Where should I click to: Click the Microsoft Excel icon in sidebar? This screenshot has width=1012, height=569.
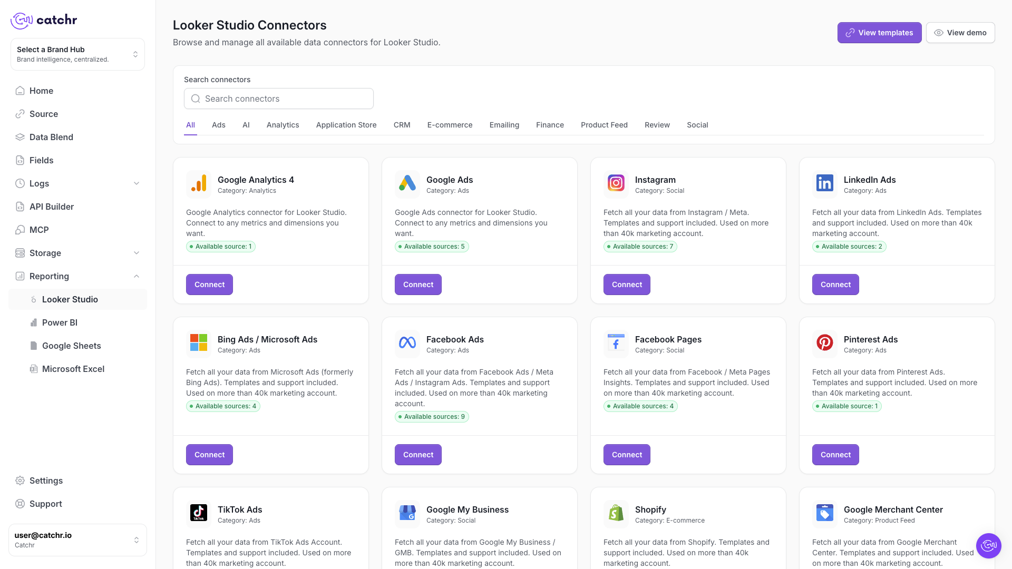coord(34,369)
